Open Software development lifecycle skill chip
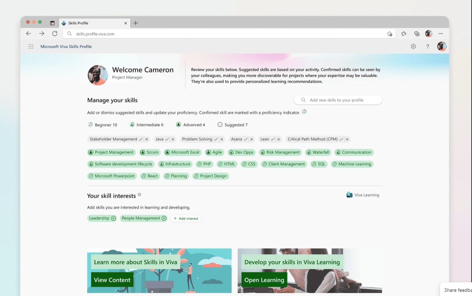The height and width of the screenshot is (296, 472). [x=121, y=164]
